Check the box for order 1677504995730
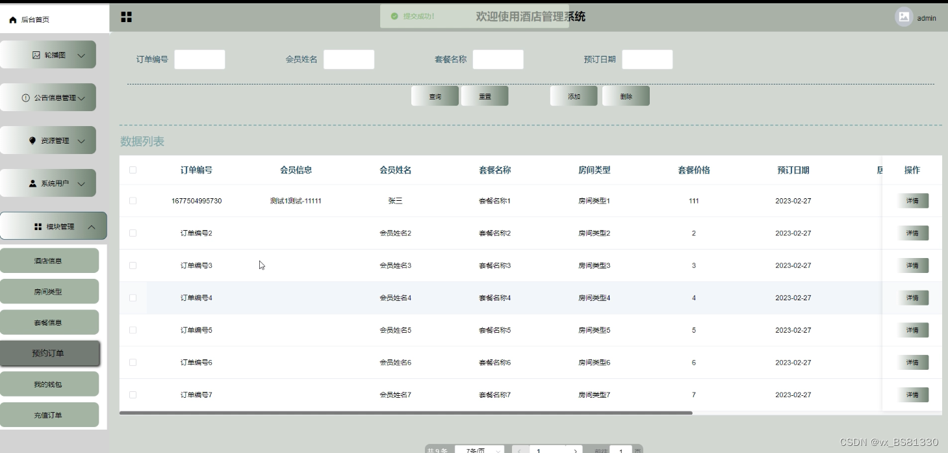 [133, 201]
